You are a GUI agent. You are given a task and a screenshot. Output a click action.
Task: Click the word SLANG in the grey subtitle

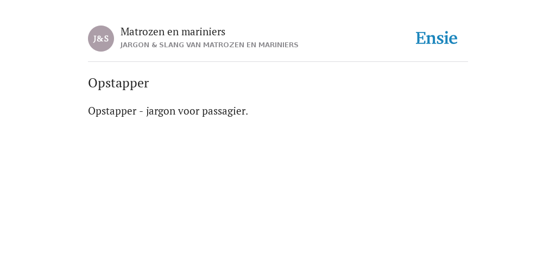(172, 45)
